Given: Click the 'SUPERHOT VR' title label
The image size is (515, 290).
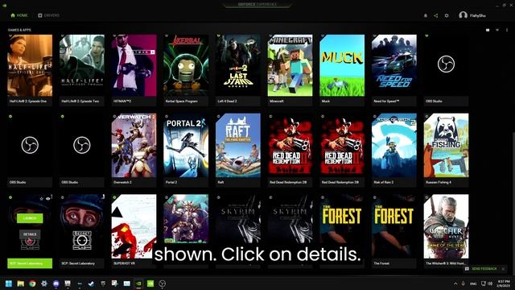Looking at the screenshot, I should (124, 263).
